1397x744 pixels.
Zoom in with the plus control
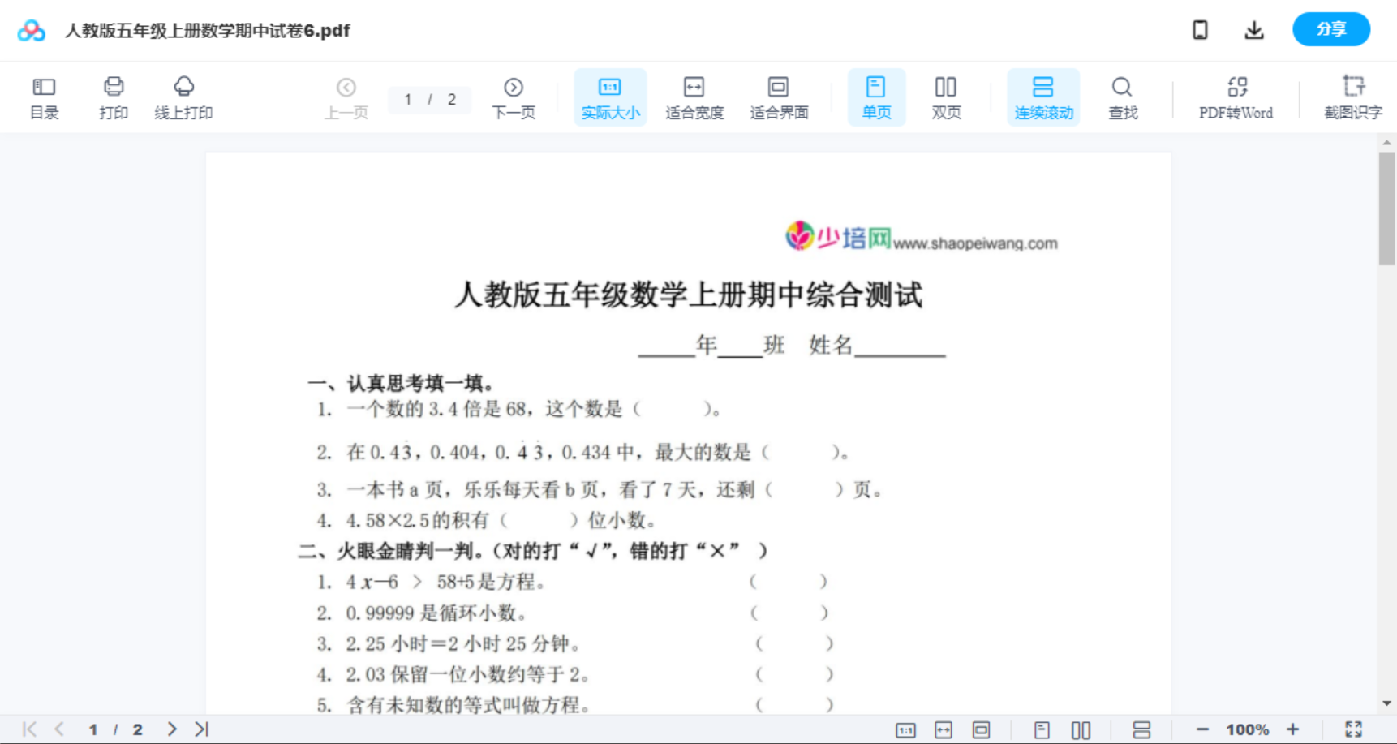pos(1293,729)
